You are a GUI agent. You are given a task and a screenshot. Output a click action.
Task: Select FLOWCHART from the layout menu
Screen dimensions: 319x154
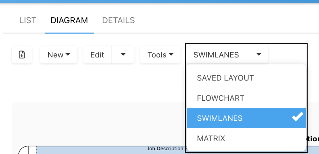(x=220, y=98)
